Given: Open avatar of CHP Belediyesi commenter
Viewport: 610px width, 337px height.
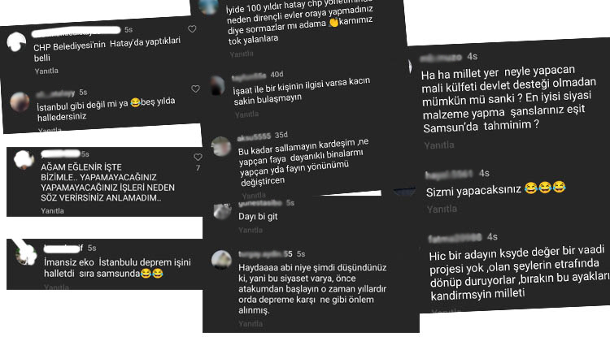Looking at the screenshot, I should click(16, 42).
